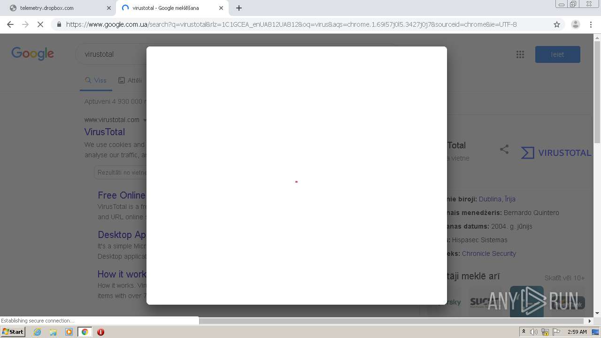Open the VirusTotal result title link
The width and height of the screenshot is (601, 338).
pyautogui.click(x=105, y=132)
